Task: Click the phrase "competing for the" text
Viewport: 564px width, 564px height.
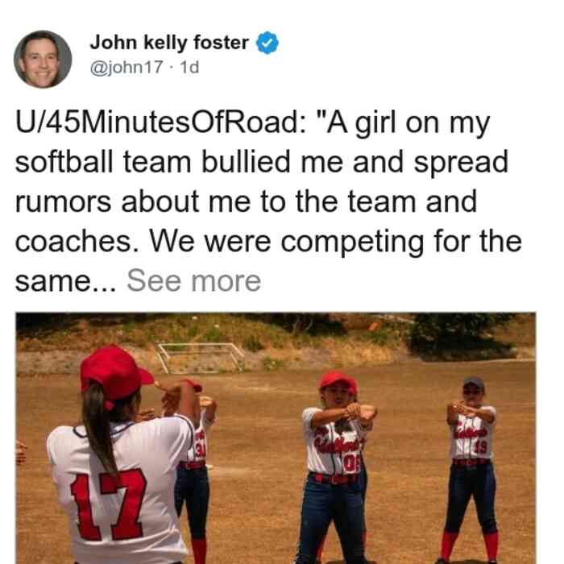Action: (x=401, y=242)
